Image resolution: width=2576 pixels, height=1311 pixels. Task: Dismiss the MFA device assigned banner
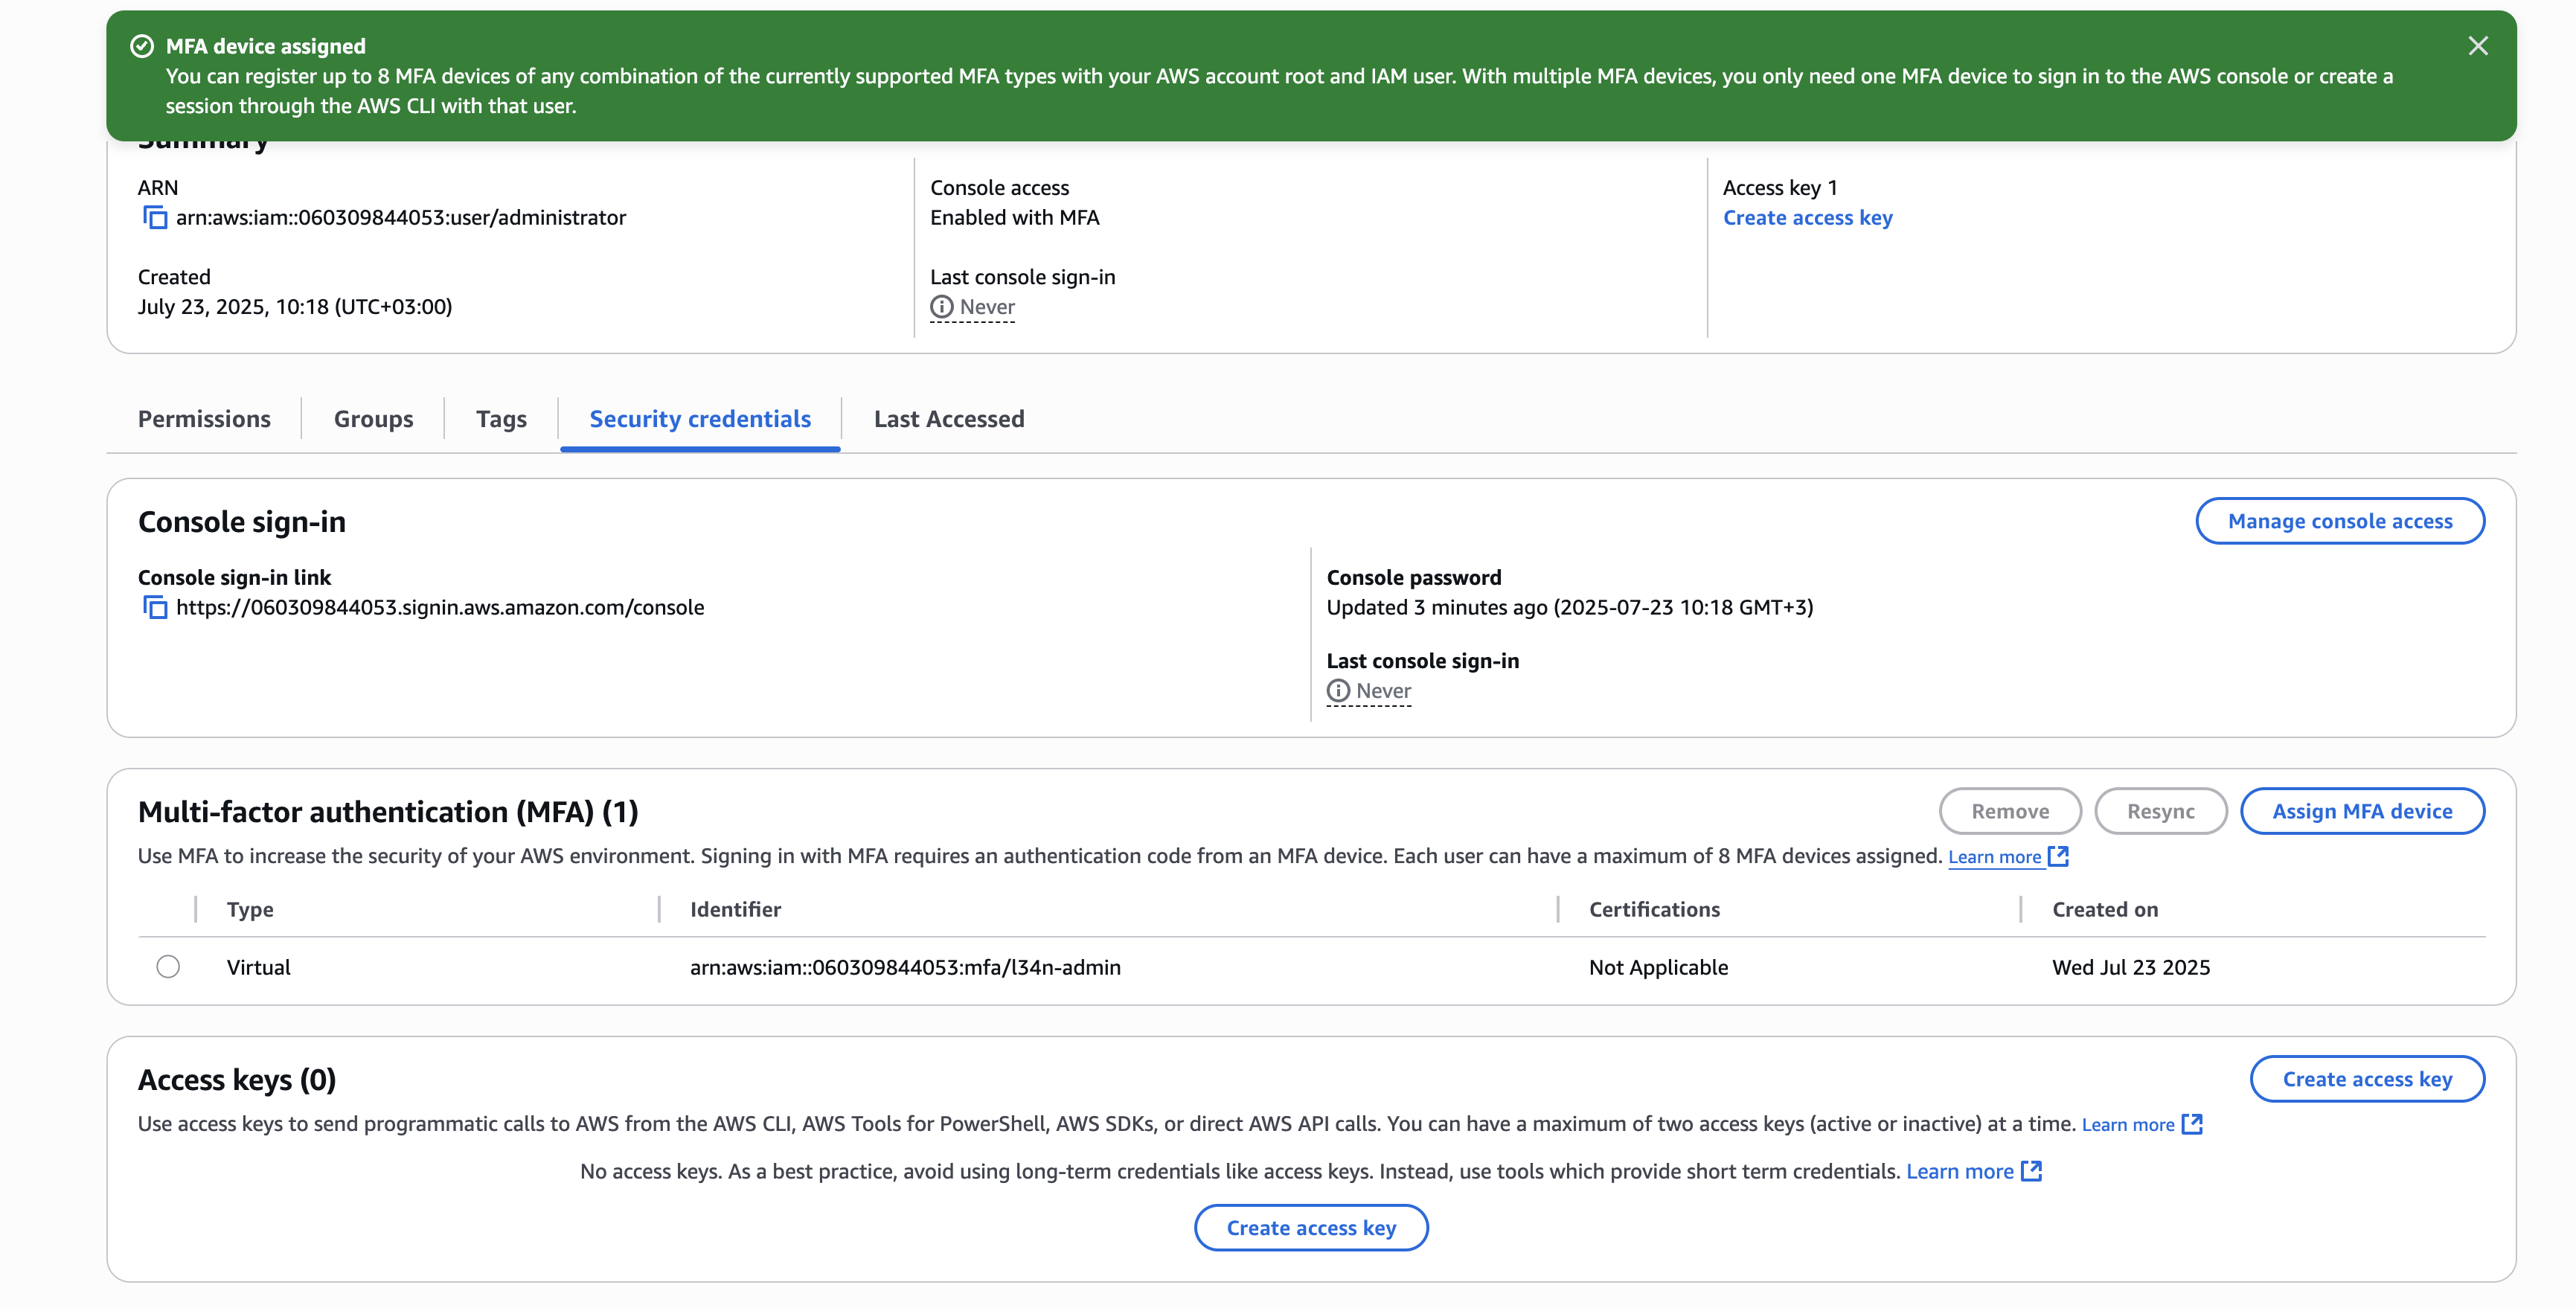[x=2477, y=46]
